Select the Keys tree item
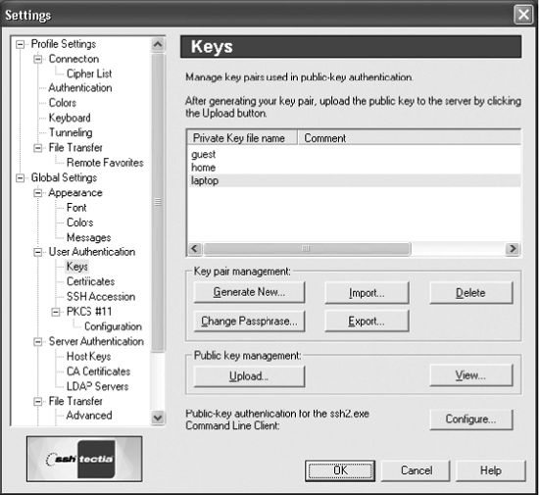This screenshot has width=539, height=495. (x=77, y=267)
